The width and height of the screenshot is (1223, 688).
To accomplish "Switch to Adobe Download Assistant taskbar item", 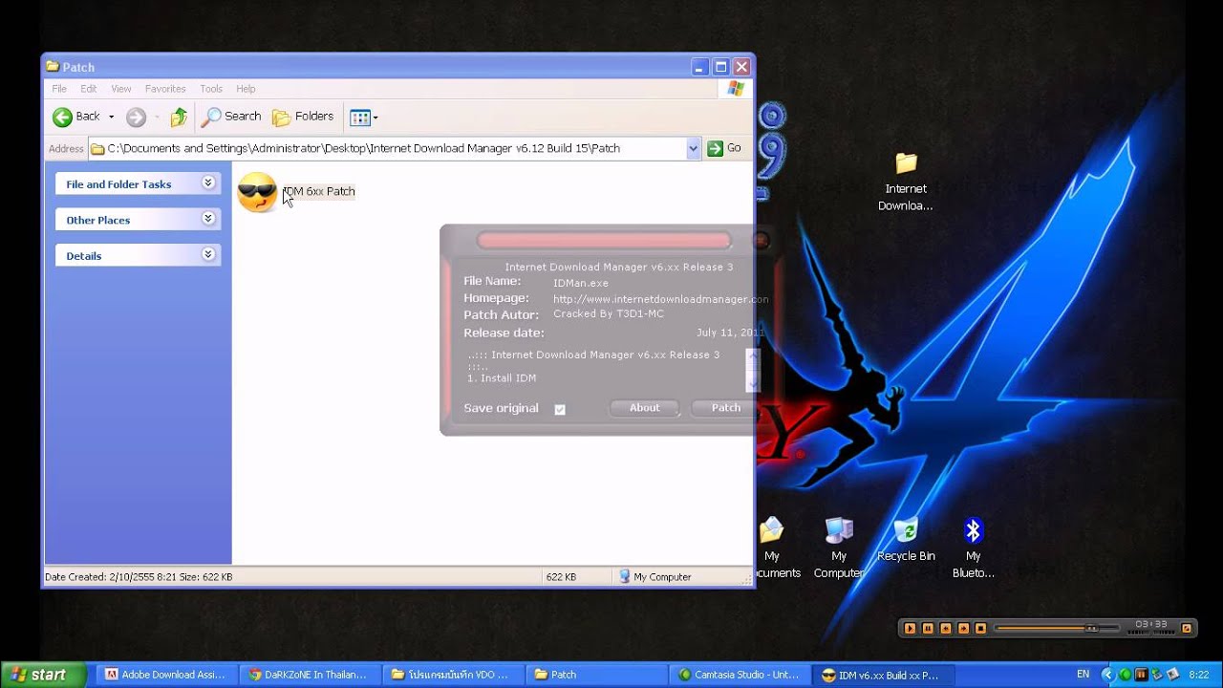I will click(165, 675).
